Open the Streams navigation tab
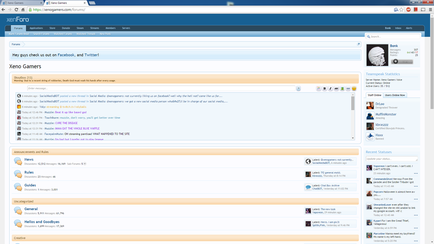434x244 pixels. (x=94, y=28)
